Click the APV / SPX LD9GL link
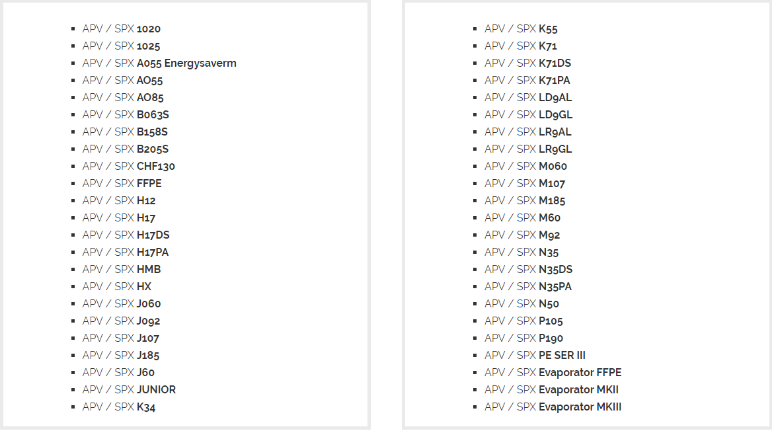 coord(529,115)
